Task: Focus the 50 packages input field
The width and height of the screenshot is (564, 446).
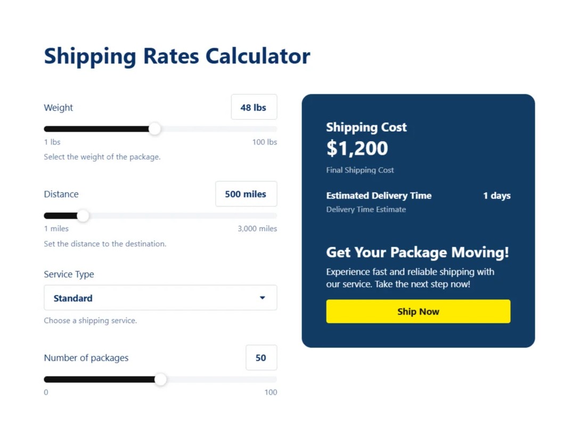Action: coord(261,358)
